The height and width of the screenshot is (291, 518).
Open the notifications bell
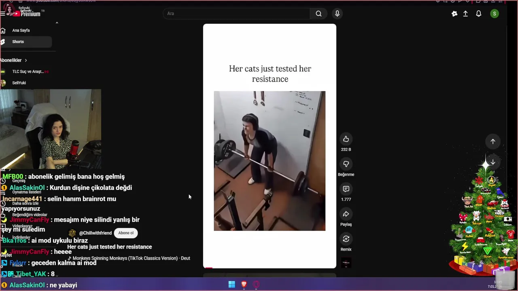(x=479, y=14)
